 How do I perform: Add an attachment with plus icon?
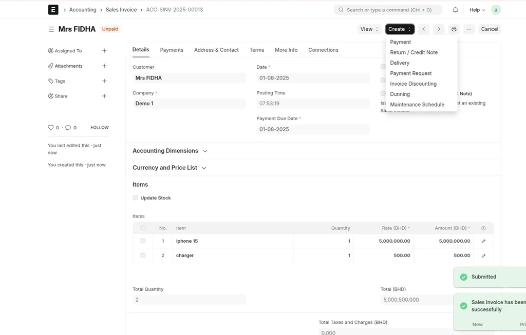click(x=104, y=66)
